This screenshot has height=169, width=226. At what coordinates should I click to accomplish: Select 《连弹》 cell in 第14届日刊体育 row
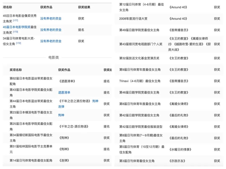[64, 160]
